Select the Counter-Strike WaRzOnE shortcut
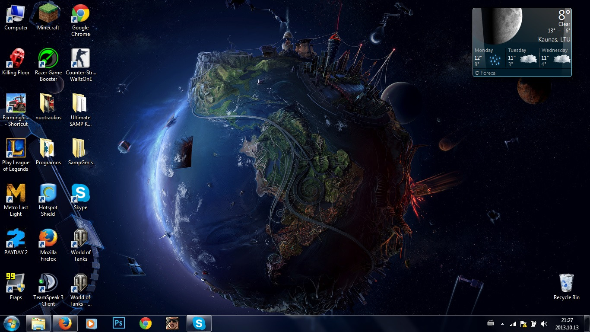 point(80,66)
